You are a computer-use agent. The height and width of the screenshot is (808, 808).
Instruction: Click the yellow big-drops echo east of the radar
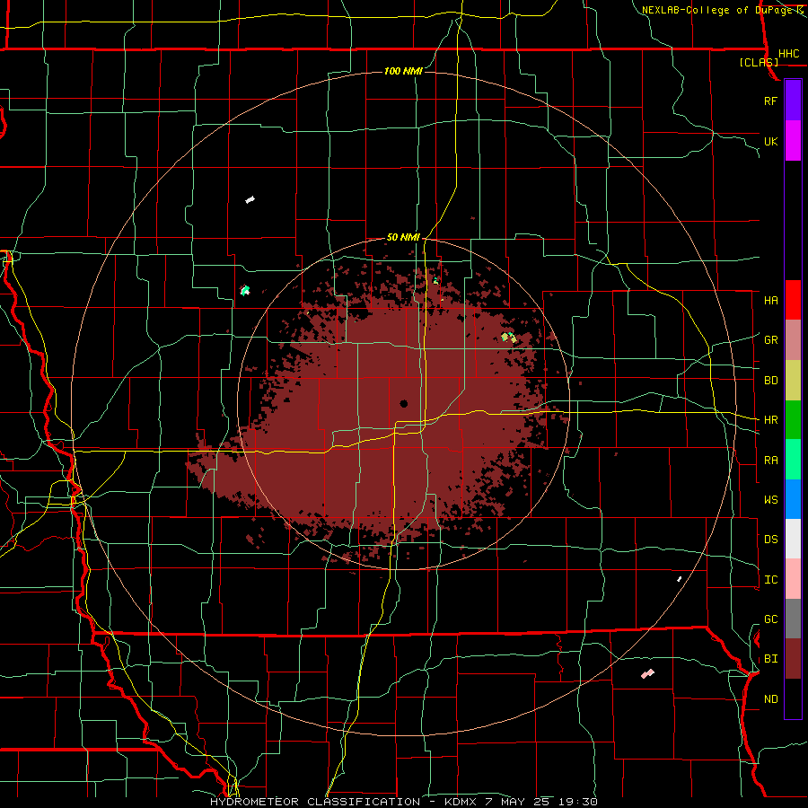[509, 338]
